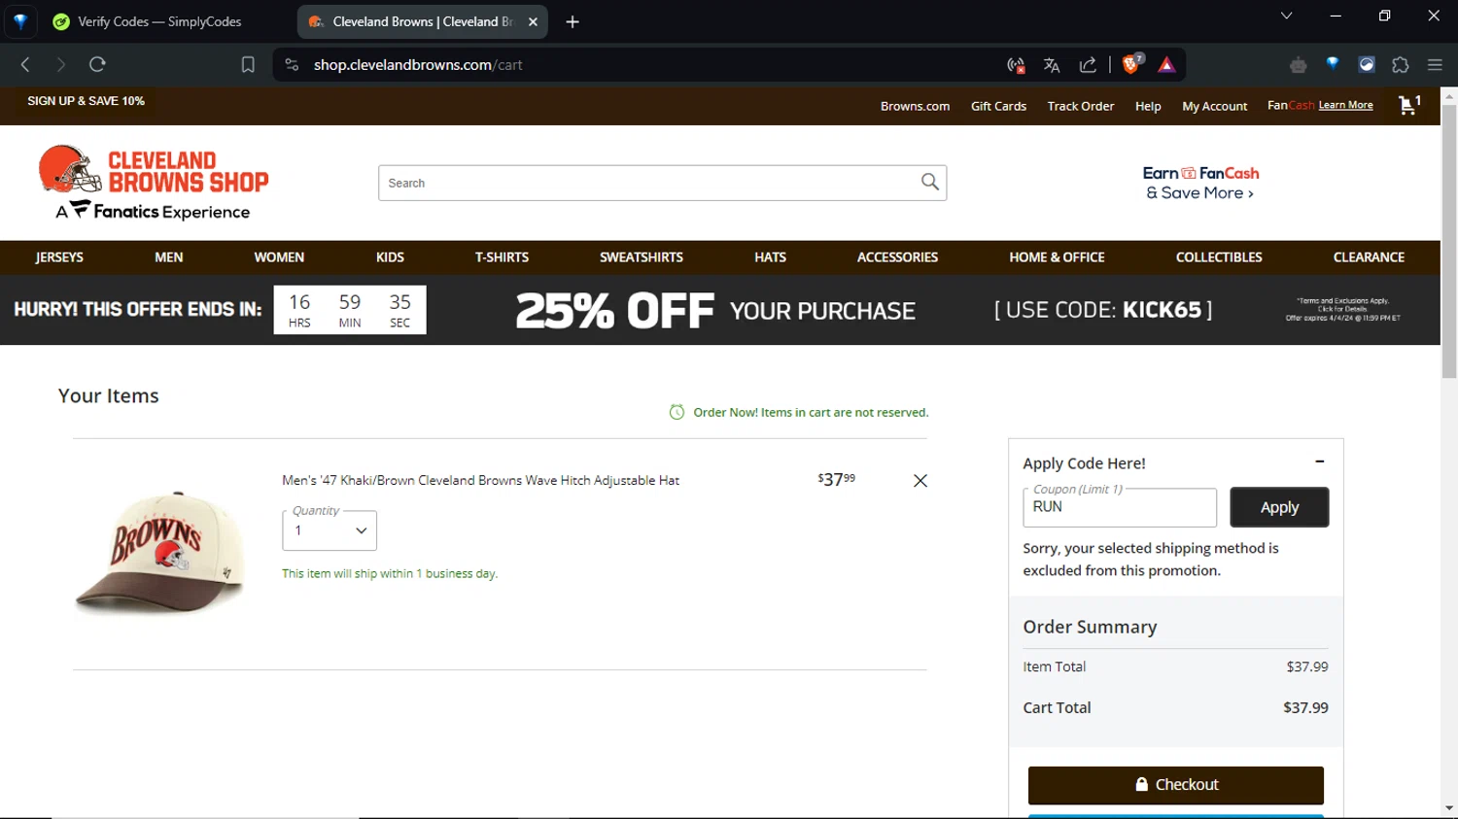Open the Gift Cards link

pos(998,106)
